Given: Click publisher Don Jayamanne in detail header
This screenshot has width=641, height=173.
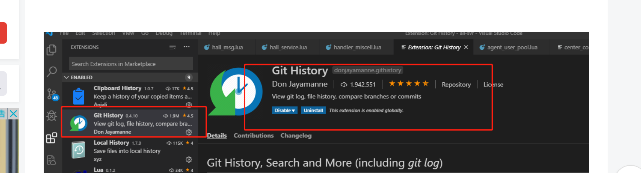Looking at the screenshot, I should 300,84.
